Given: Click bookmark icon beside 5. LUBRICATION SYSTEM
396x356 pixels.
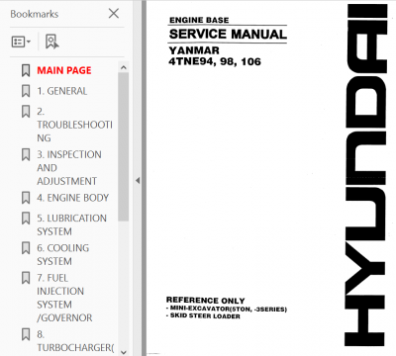Looking at the screenshot, I should coord(26,219).
